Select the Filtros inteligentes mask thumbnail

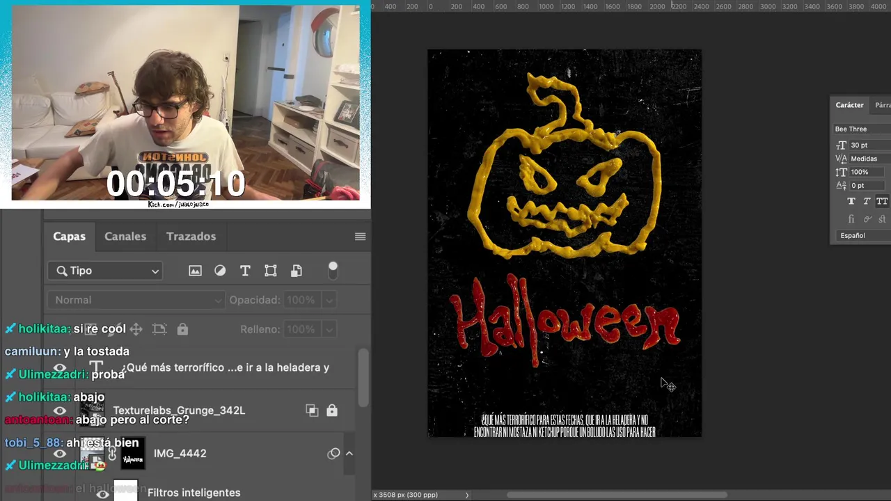tap(125, 491)
